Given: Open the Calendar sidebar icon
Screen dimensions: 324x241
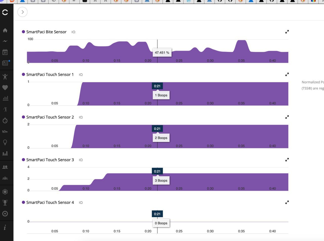Looking at the screenshot, I should click(5, 52).
